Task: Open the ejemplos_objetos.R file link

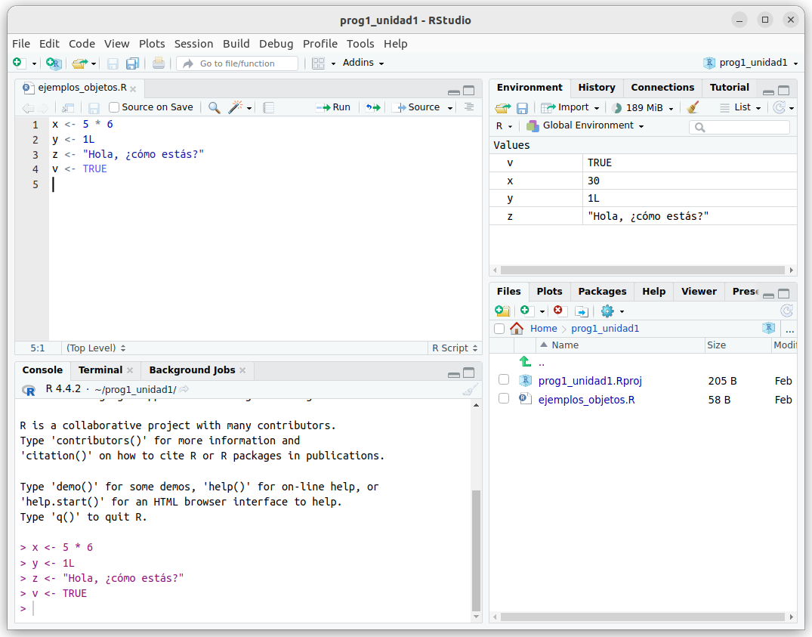Action: [586, 399]
